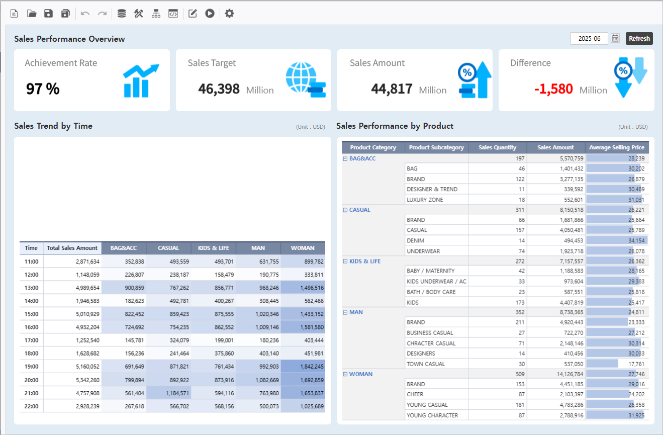The height and width of the screenshot is (435, 663).
Task: Click the Sales Amount column header
Action: 555,147
